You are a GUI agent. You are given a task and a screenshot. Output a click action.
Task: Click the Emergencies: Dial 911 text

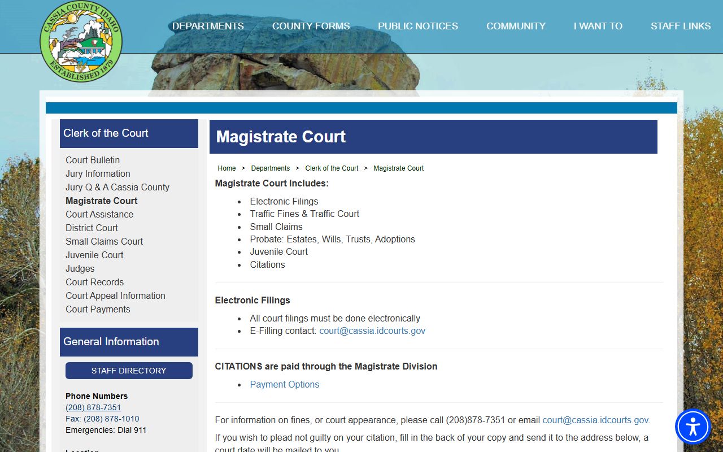(106, 430)
